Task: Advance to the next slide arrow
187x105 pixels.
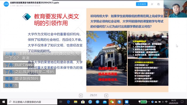Action: [106, 96]
